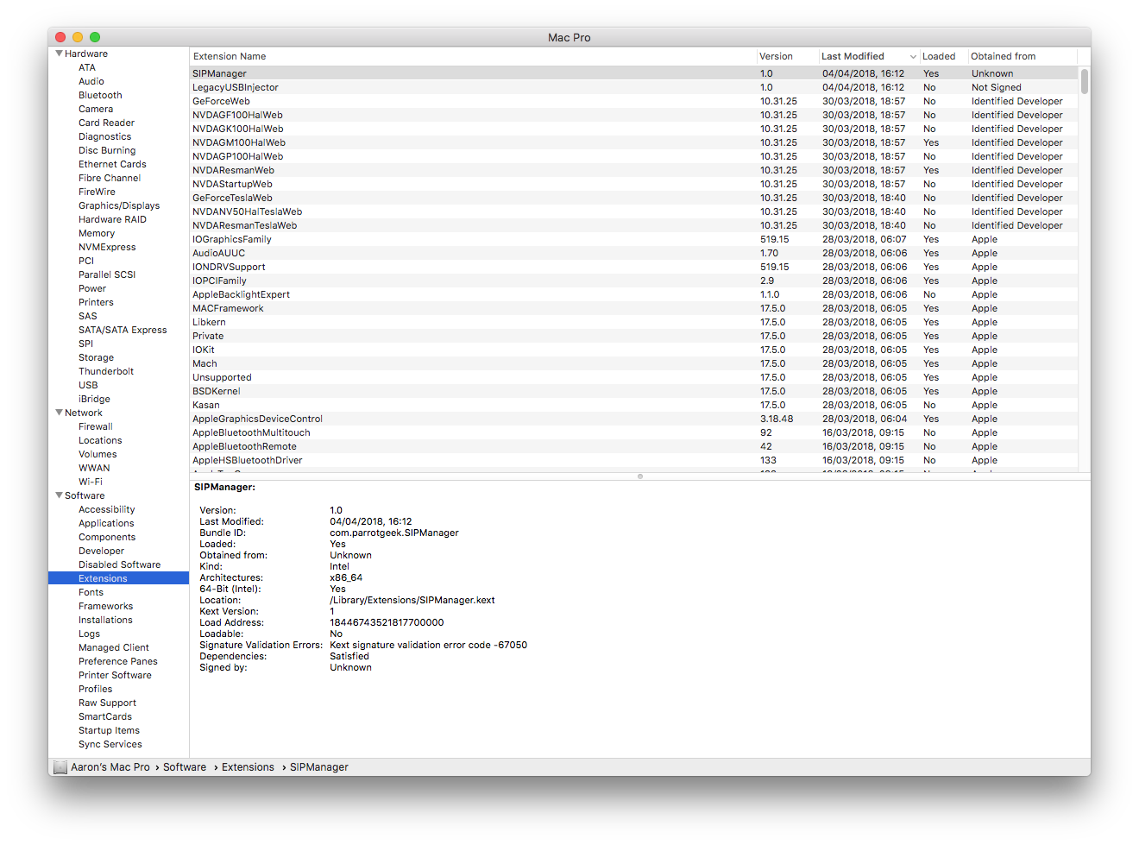Select the AppleGraphicsDeviceControl extension row
This screenshot has height=845, width=1139.
coord(633,419)
